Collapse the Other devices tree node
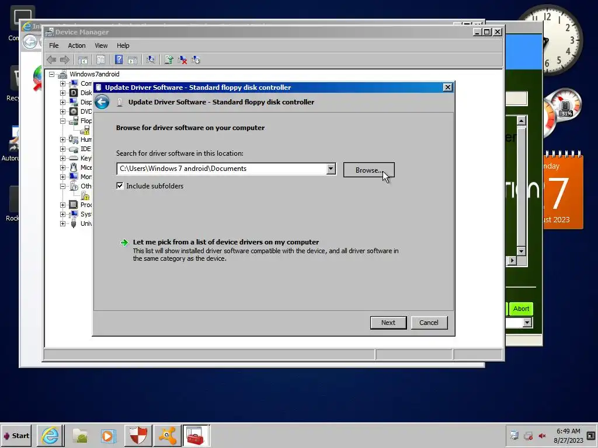598x448 pixels. [x=62, y=186]
